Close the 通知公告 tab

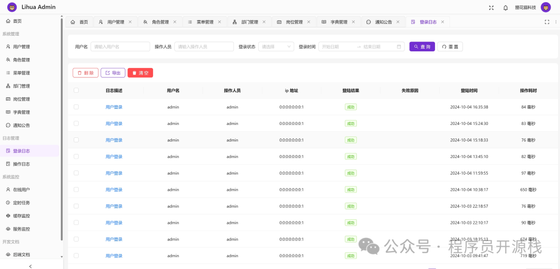click(398, 22)
